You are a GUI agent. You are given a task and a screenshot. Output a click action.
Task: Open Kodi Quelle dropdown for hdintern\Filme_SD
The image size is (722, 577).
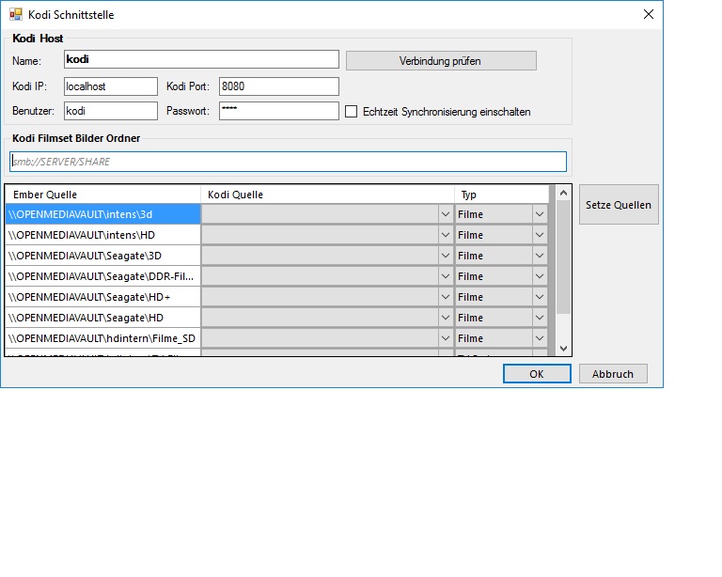[446, 338]
